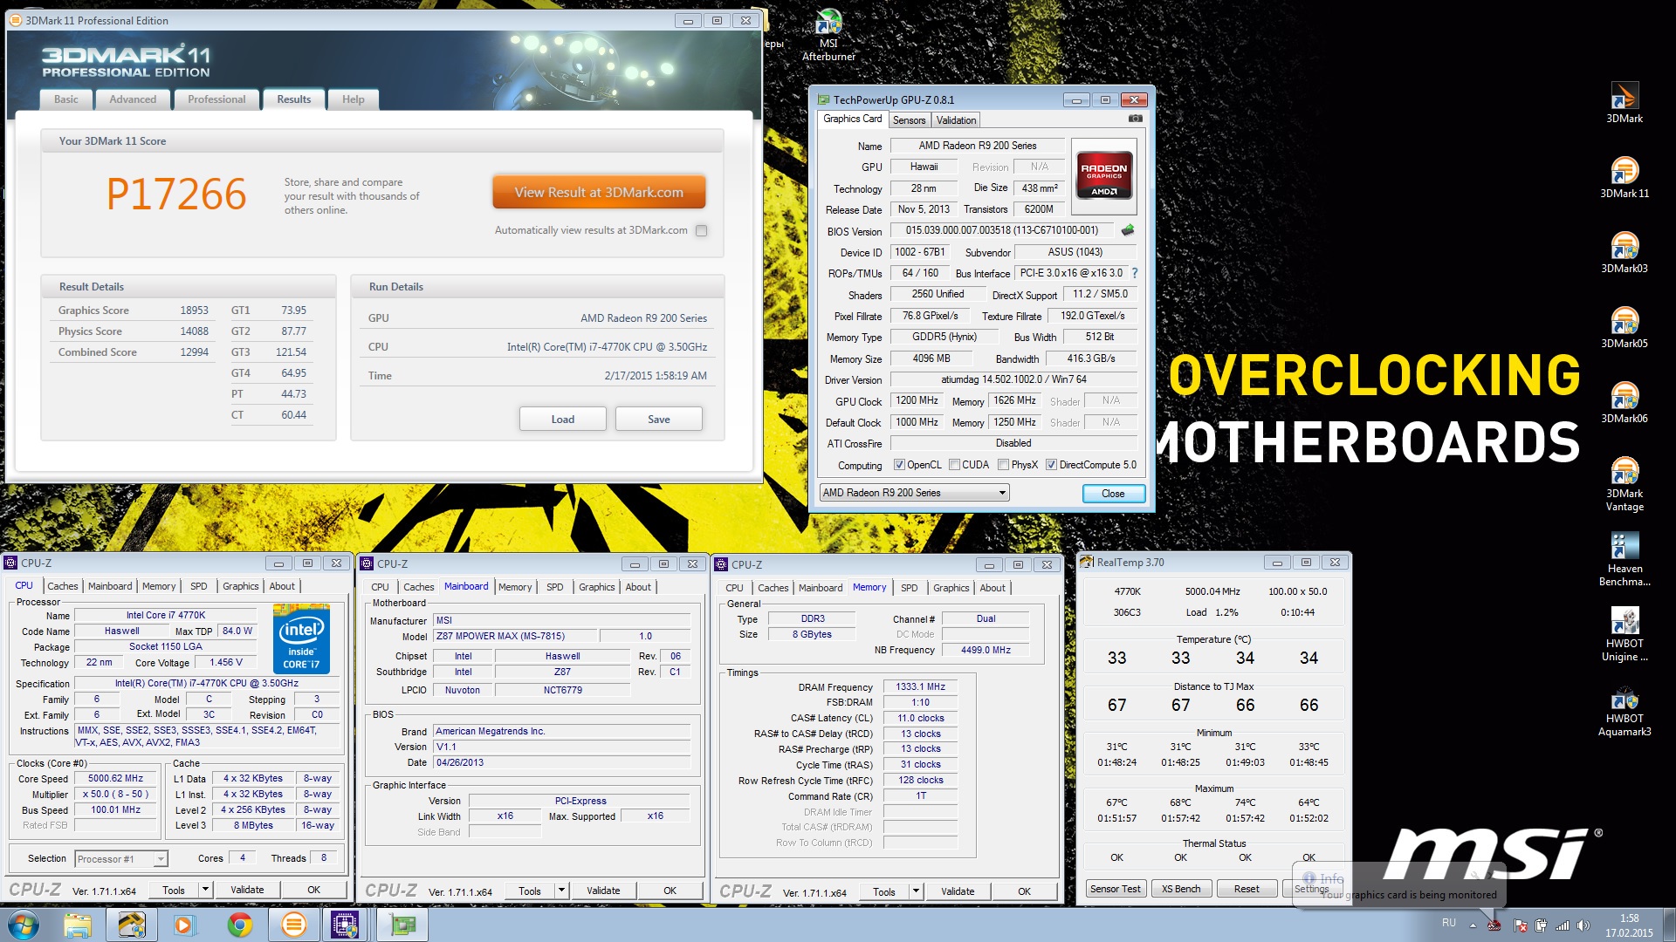Image resolution: width=1676 pixels, height=942 pixels.
Task: Open the MSI Afterburner desktop shortcut
Action: [828, 35]
